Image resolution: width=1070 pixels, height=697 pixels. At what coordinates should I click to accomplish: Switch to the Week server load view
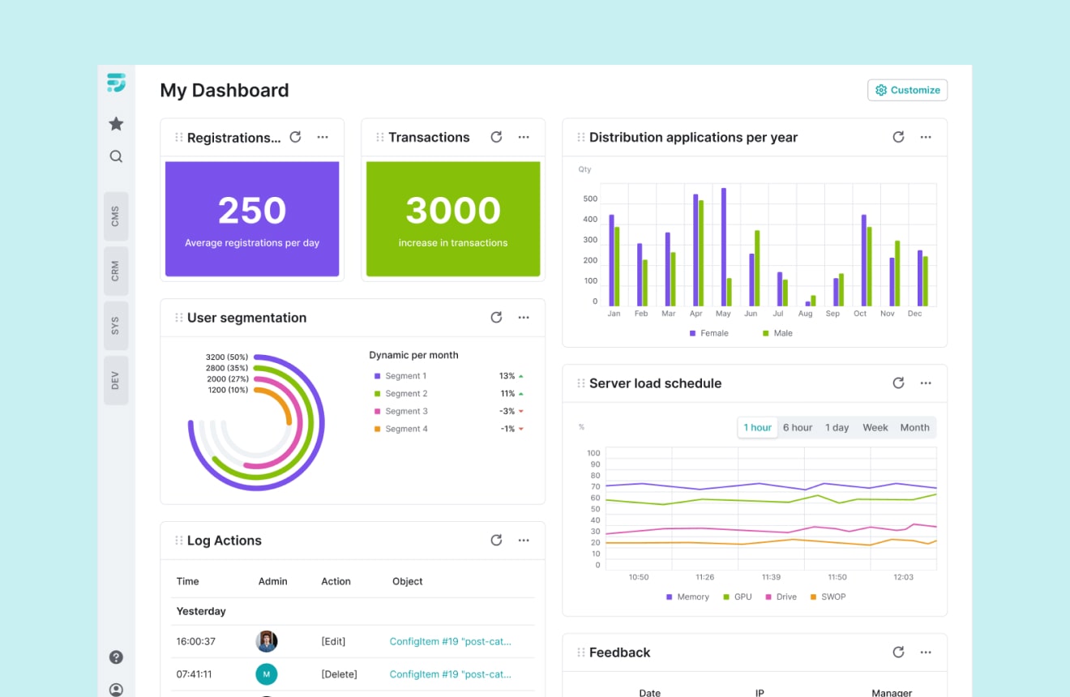click(875, 427)
